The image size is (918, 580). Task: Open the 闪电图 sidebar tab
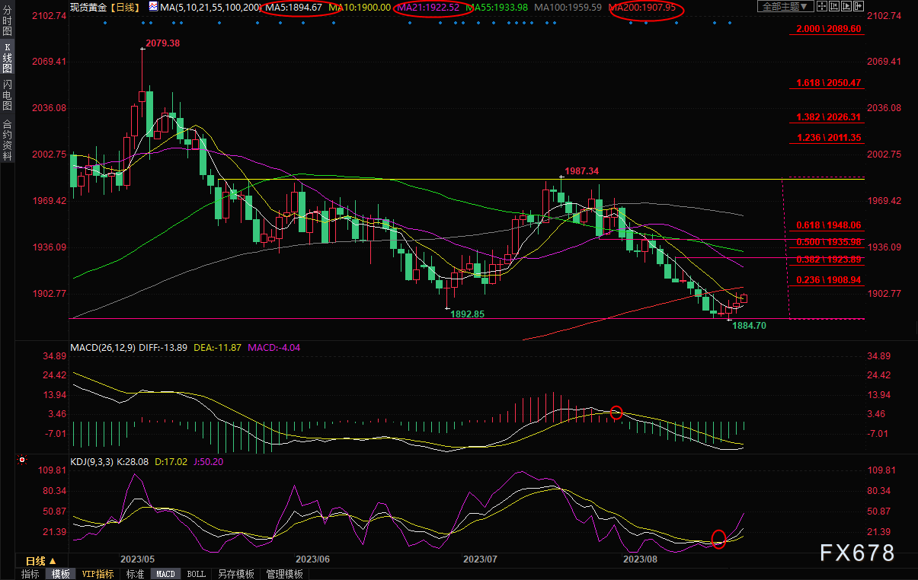[x=8, y=94]
